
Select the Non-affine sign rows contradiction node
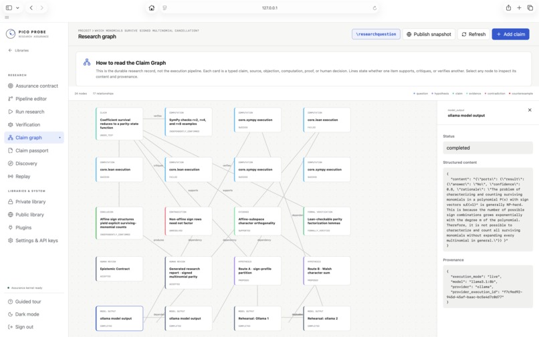point(189,221)
